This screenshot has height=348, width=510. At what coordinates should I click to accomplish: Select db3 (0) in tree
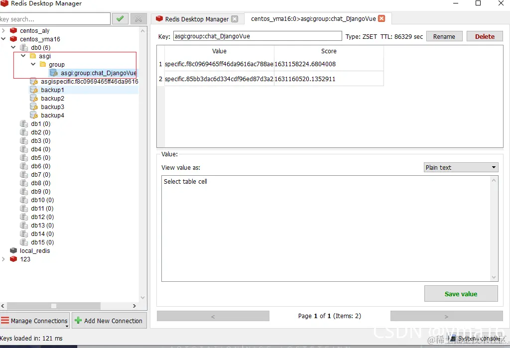tap(41, 140)
